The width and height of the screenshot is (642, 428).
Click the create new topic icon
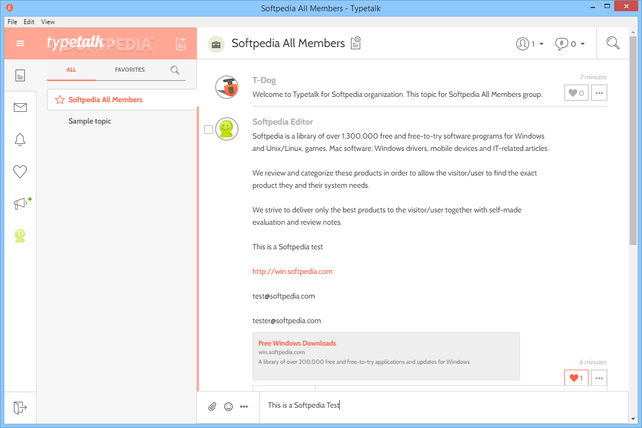coord(181,43)
